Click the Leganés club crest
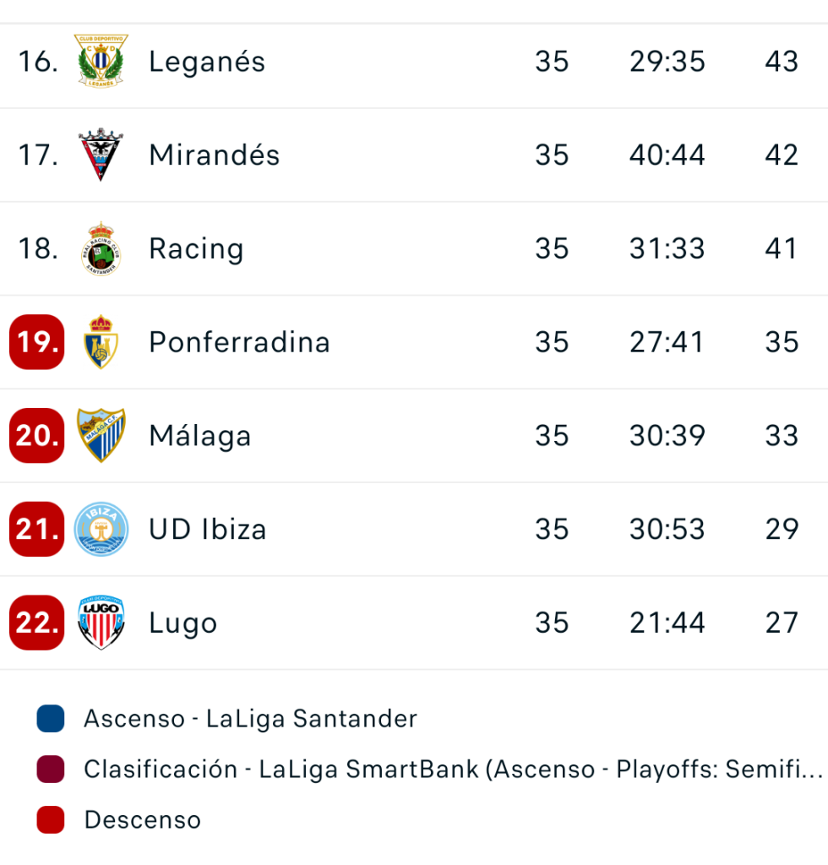The image size is (828, 865). 101,62
